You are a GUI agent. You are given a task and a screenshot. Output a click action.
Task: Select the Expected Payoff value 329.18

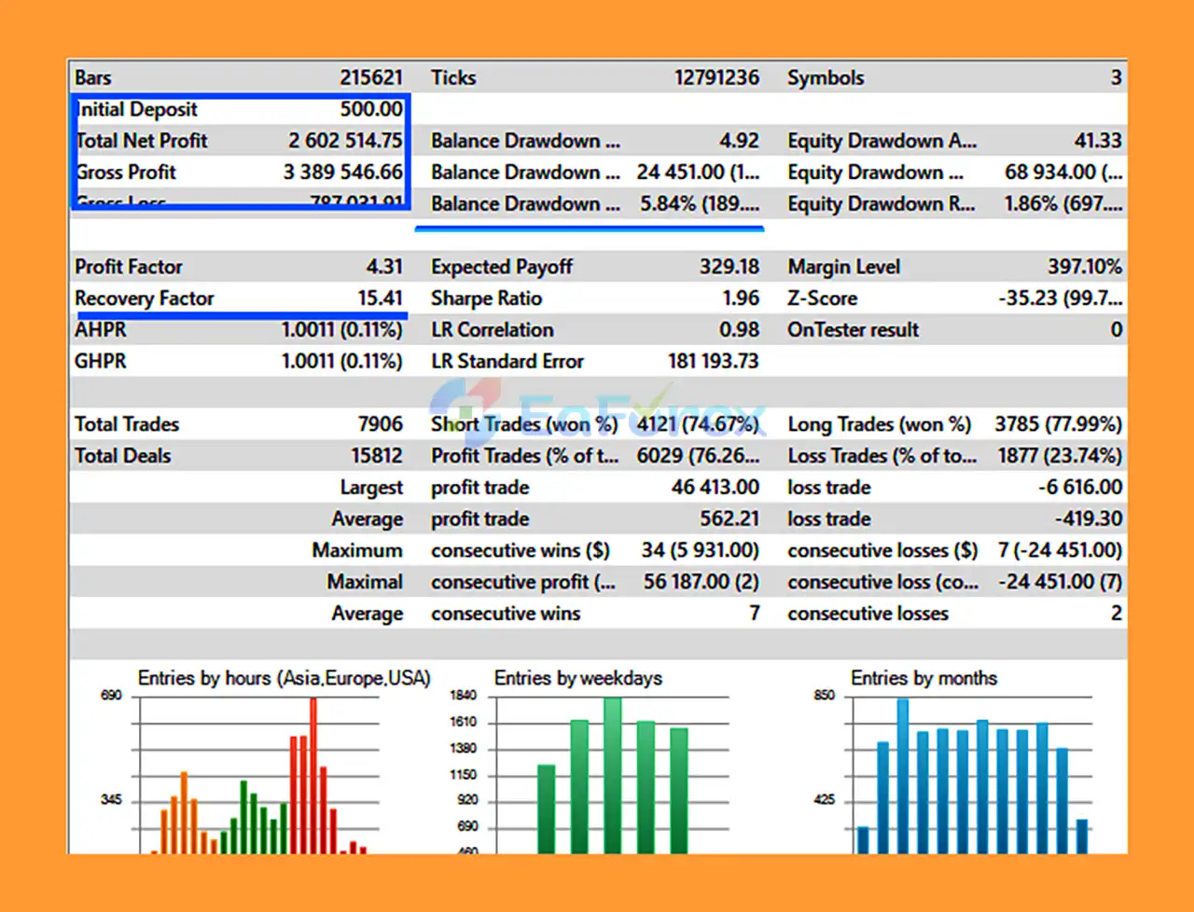point(729,267)
